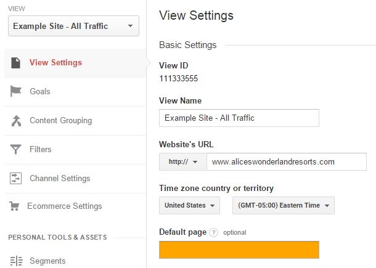Click the Segments icon

[x=16, y=261]
